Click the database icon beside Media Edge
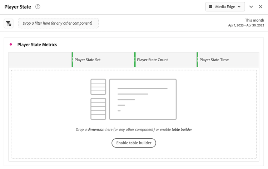 (x=210, y=7)
